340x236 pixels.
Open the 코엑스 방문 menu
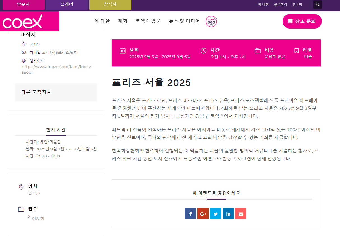coord(148,21)
